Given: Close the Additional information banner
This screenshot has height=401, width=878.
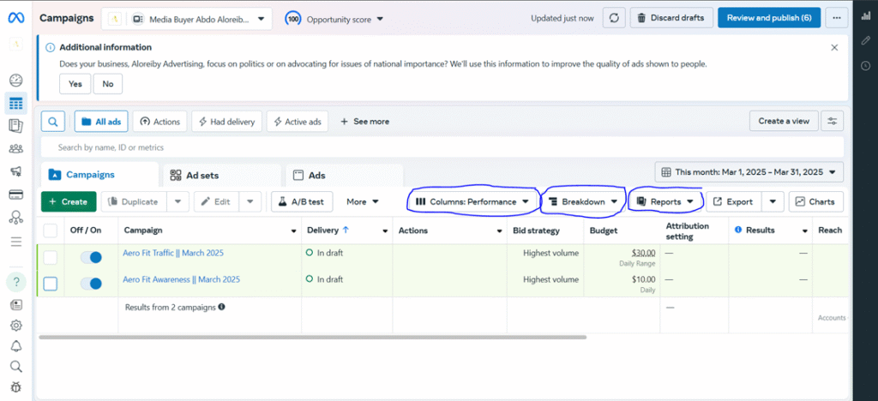Looking at the screenshot, I should (834, 47).
